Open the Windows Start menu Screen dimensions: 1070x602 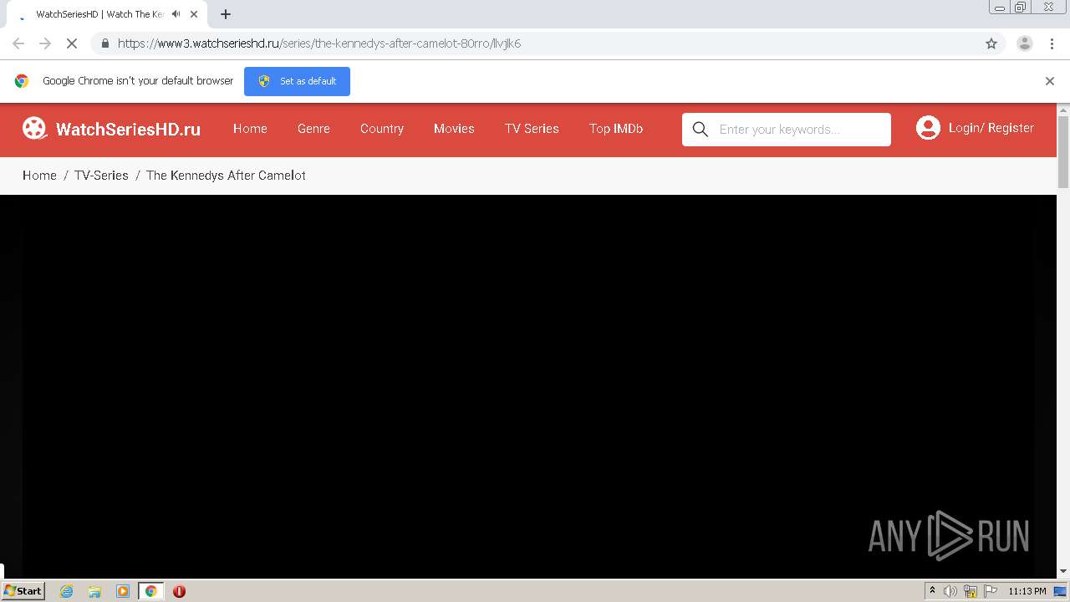(x=23, y=590)
